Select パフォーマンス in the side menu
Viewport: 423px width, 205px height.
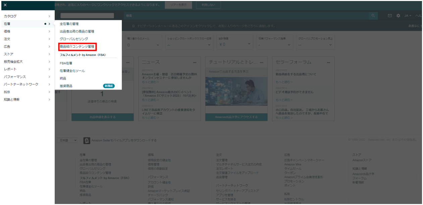click(15, 77)
